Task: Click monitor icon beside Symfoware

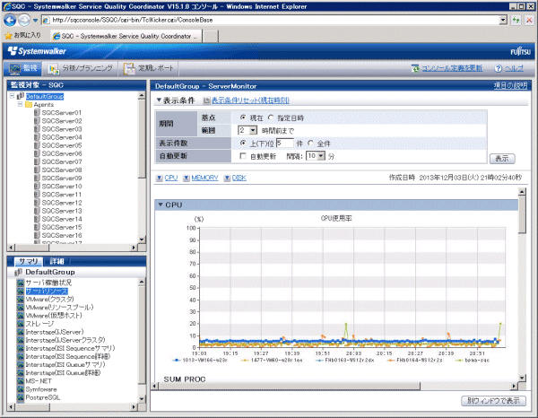Action: [x=21, y=389]
